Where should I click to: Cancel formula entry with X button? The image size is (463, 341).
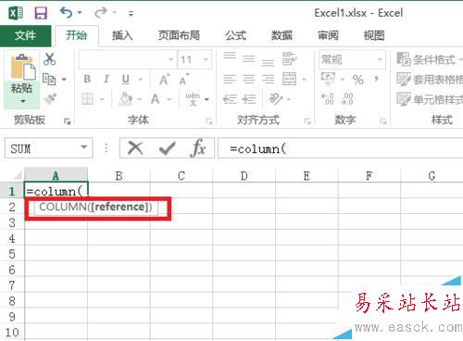(x=135, y=148)
